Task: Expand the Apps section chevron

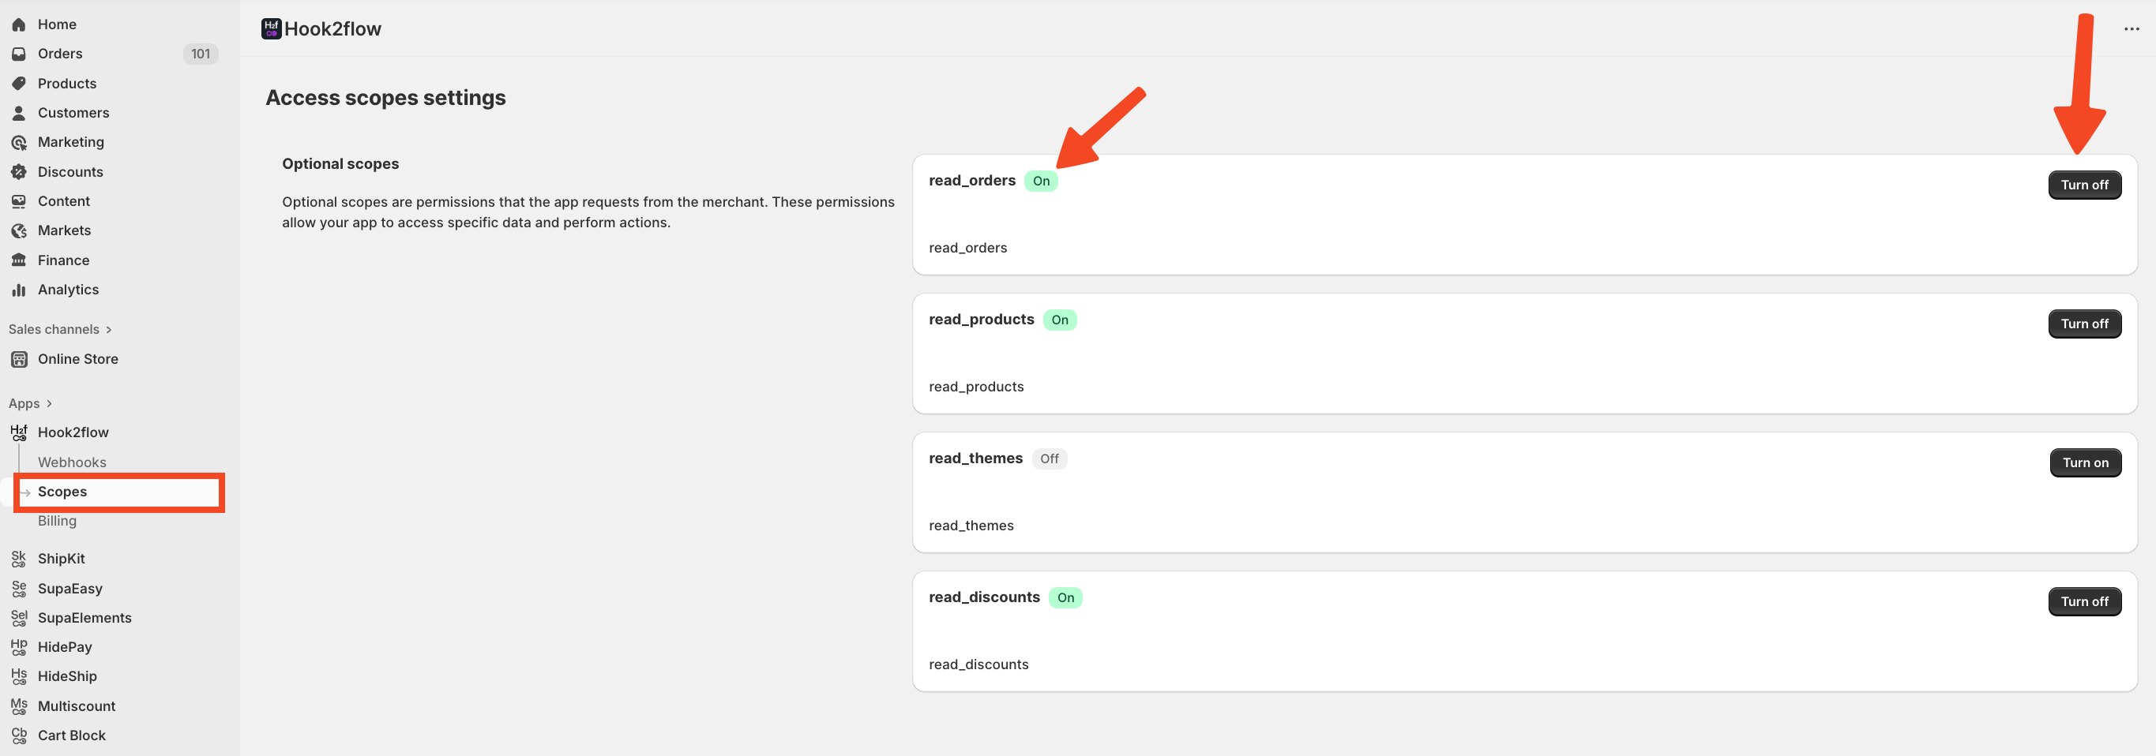Action: click(50, 404)
